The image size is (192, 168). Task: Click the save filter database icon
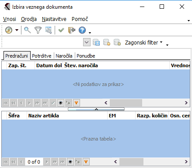click(x=96, y=42)
